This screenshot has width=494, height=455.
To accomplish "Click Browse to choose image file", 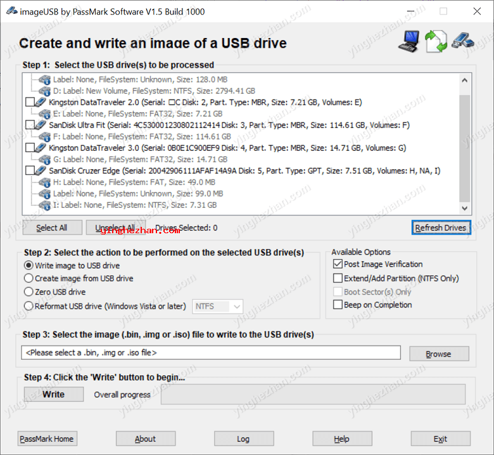I will (x=439, y=354).
